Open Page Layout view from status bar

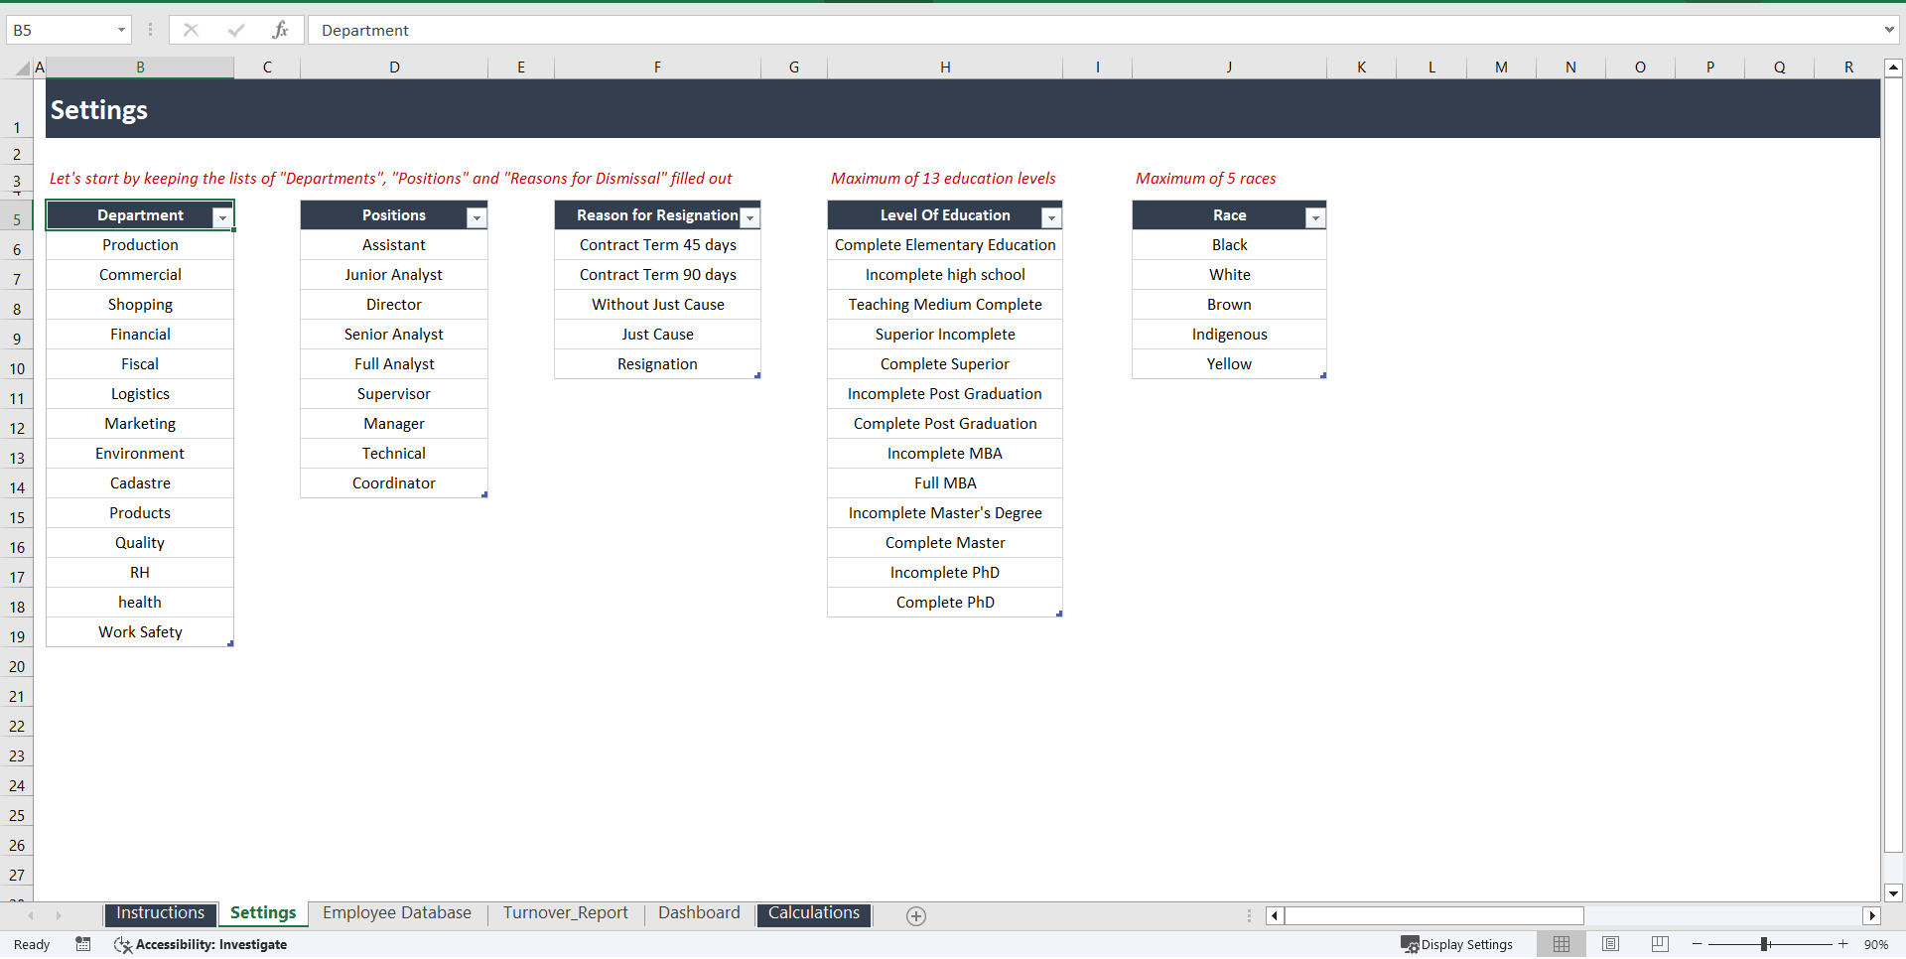click(1611, 944)
